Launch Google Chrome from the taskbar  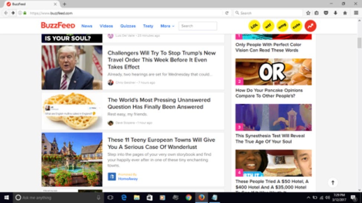[x=189, y=197]
